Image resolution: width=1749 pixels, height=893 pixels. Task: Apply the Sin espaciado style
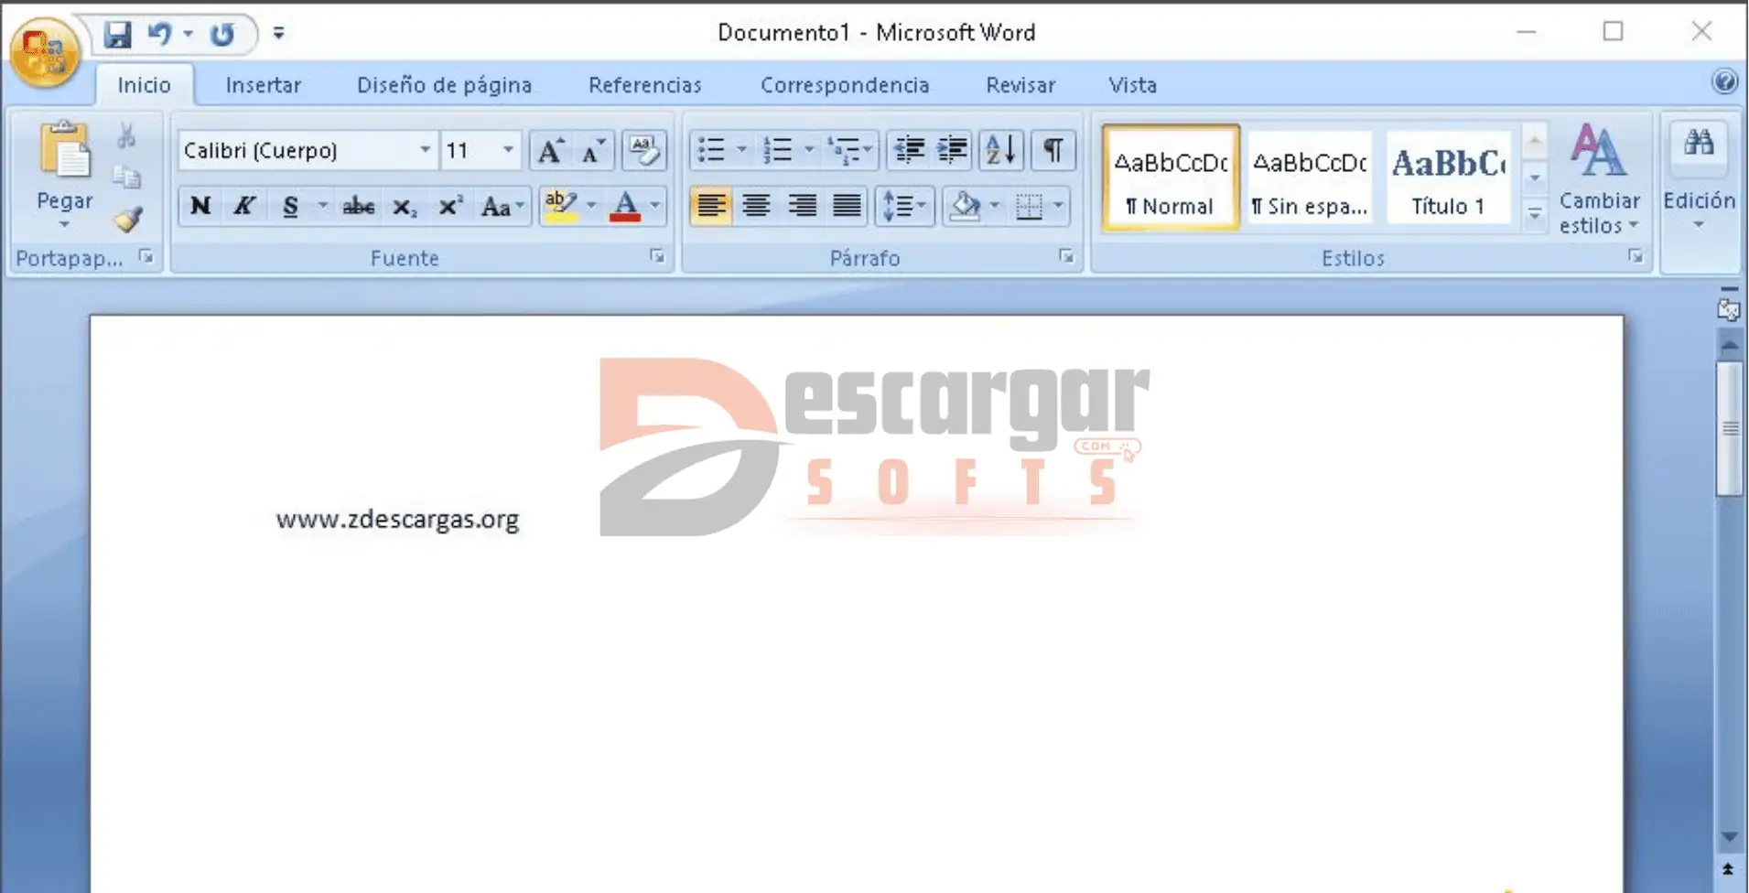pos(1310,177)
